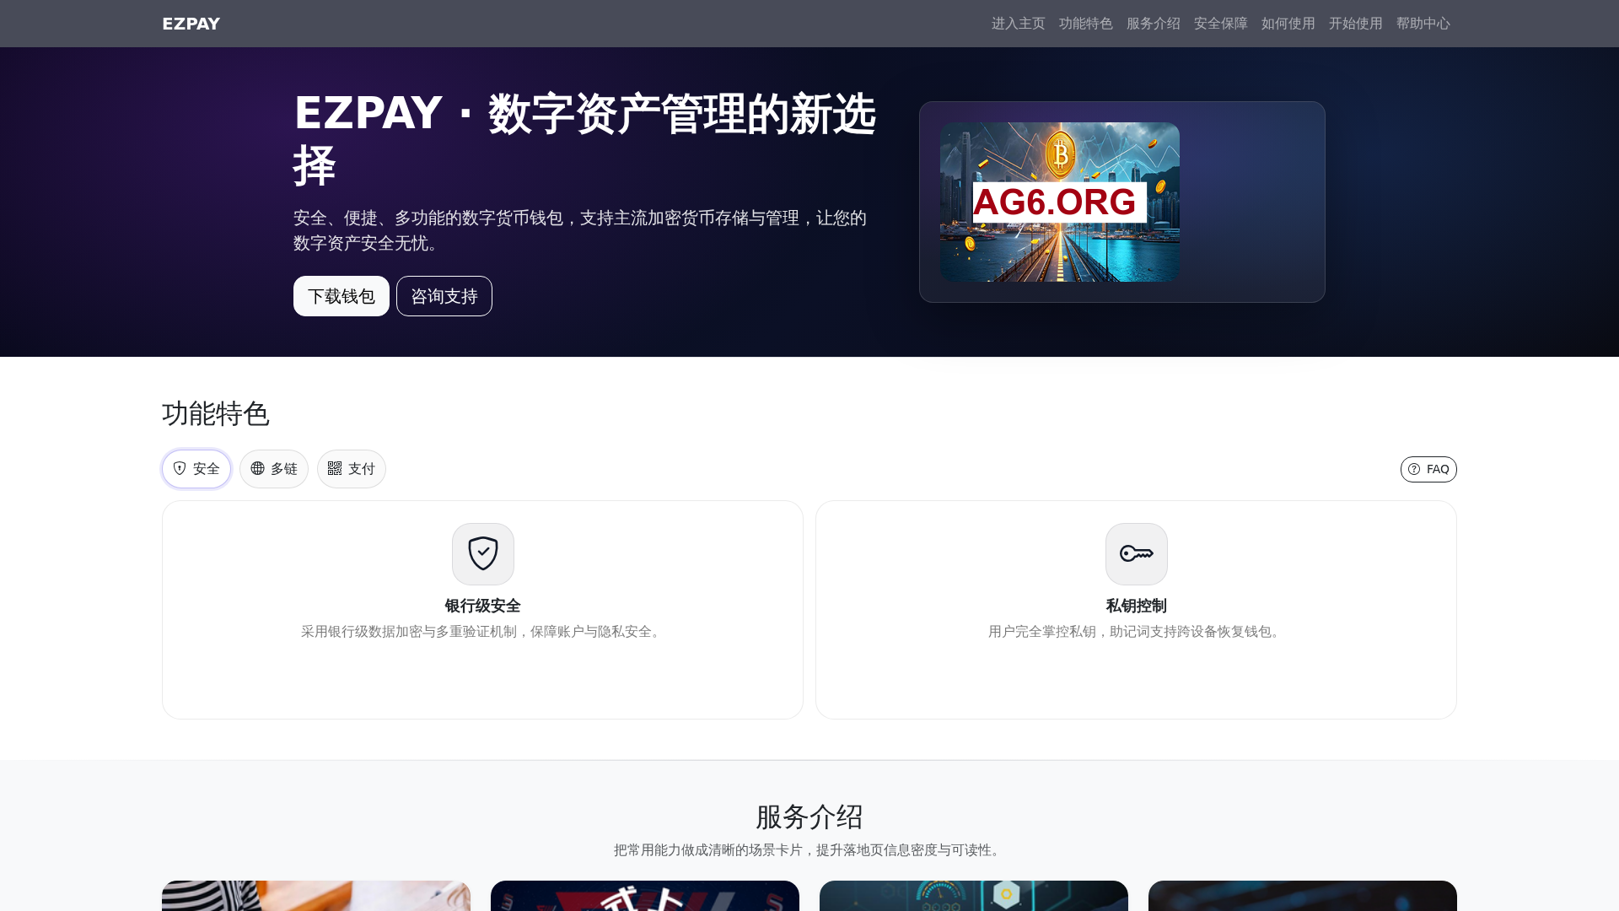This screenshot has height=911, width=1619.
Task: Click the 采用银行级数据加密 description text
Action: pos(483,632)
